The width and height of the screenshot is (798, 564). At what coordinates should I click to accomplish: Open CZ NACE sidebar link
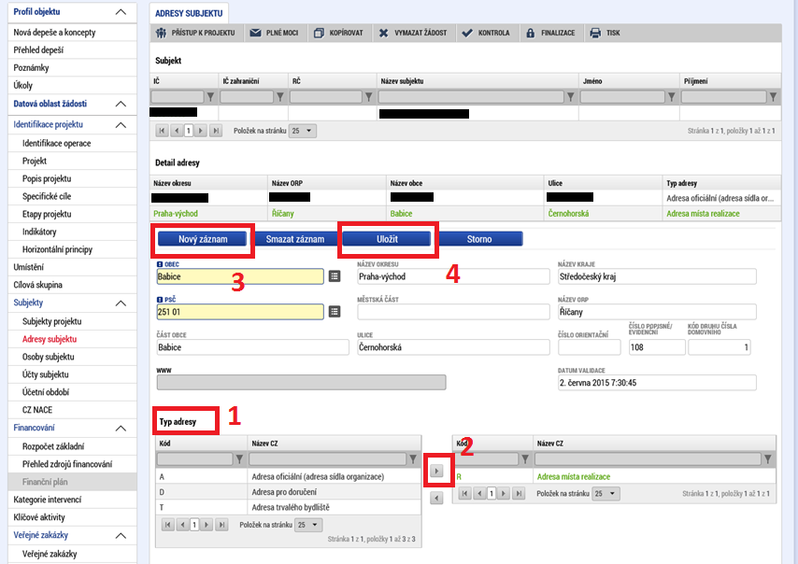72,410
